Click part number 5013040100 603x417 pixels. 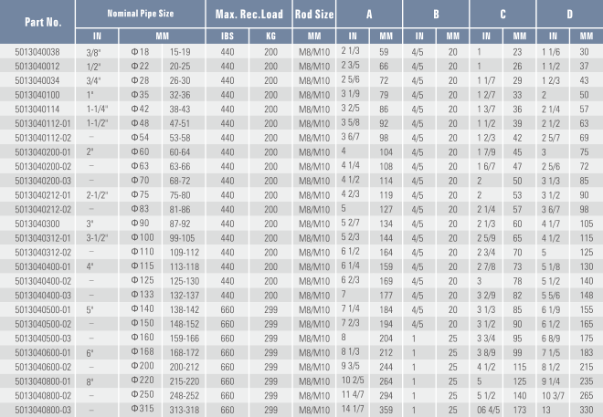[37, 95]
